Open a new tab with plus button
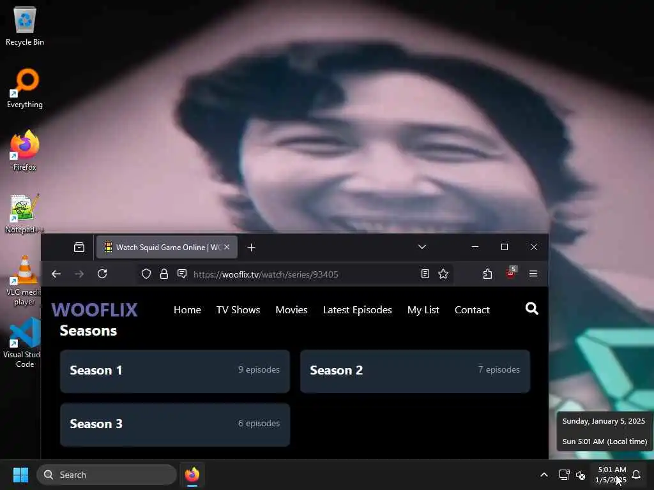Image resolution: width=654 pixels, height=490 pixels. (251, 248)
